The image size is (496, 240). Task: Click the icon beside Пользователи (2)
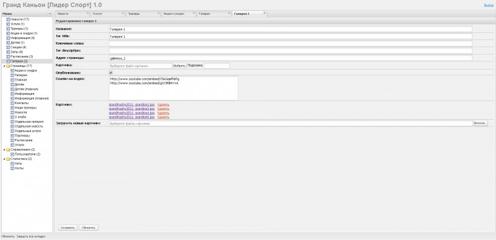coord(12,154)
